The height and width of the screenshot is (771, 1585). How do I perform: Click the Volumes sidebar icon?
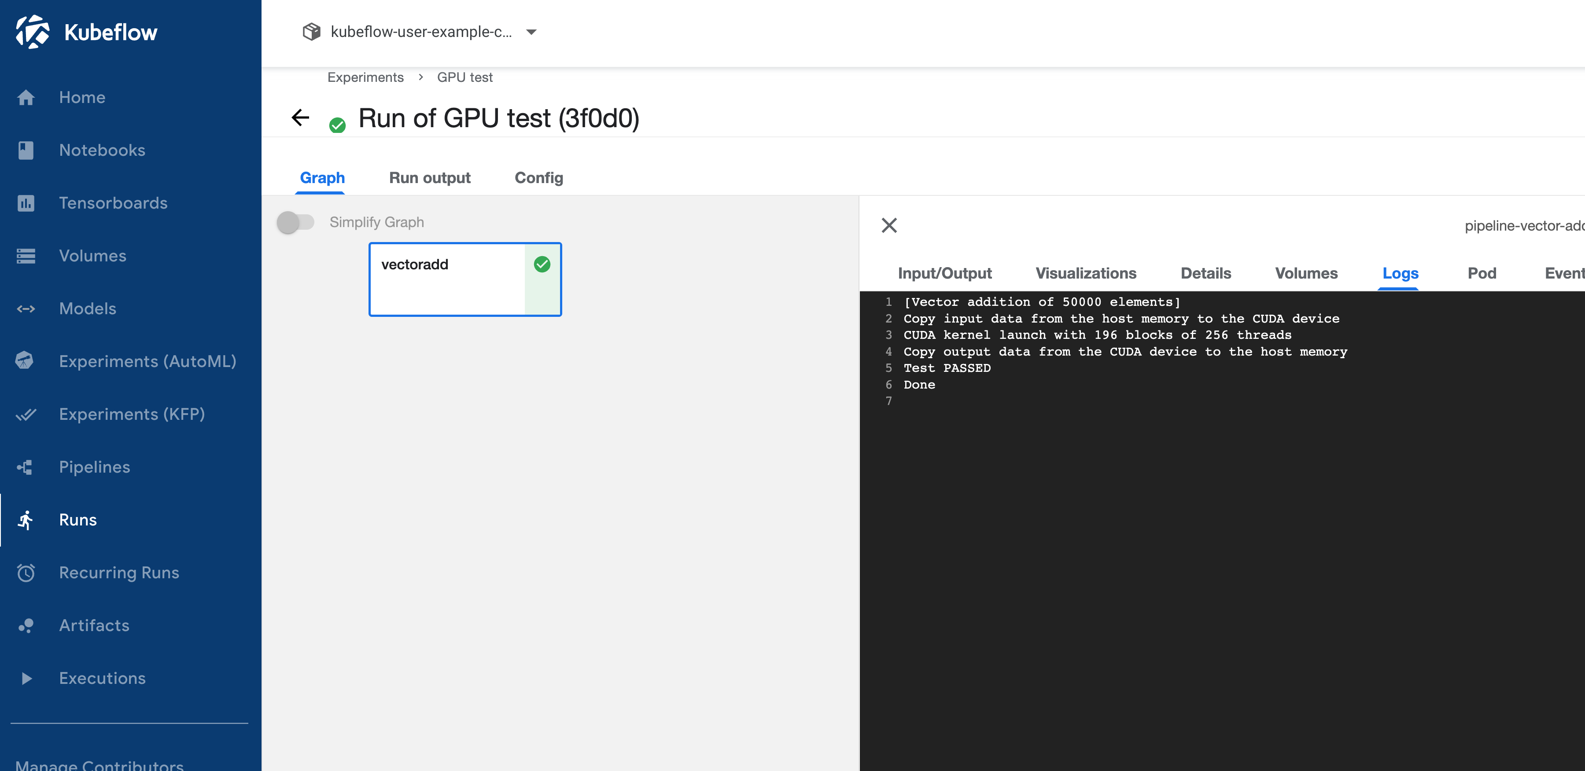(26, 256)
